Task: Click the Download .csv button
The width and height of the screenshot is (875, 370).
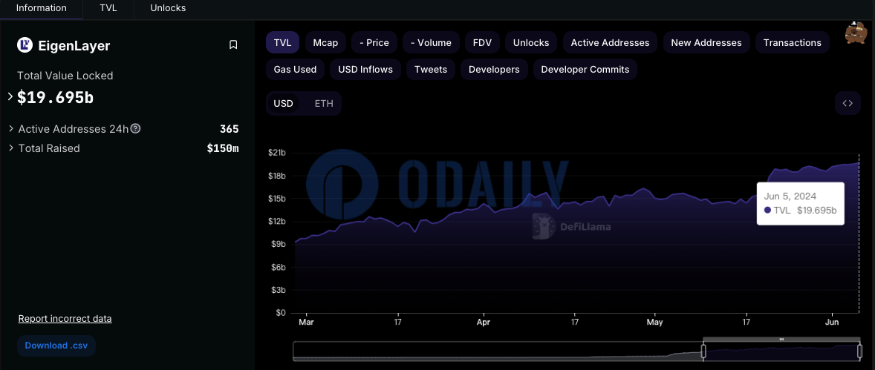Action: click(x=56, y=346)
